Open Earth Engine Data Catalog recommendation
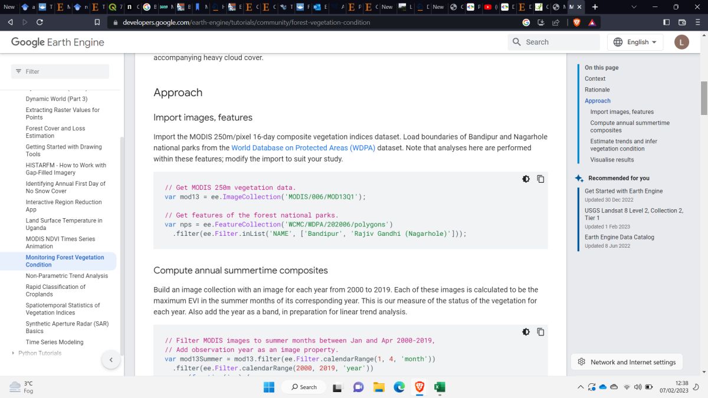 tap(619, 237)
